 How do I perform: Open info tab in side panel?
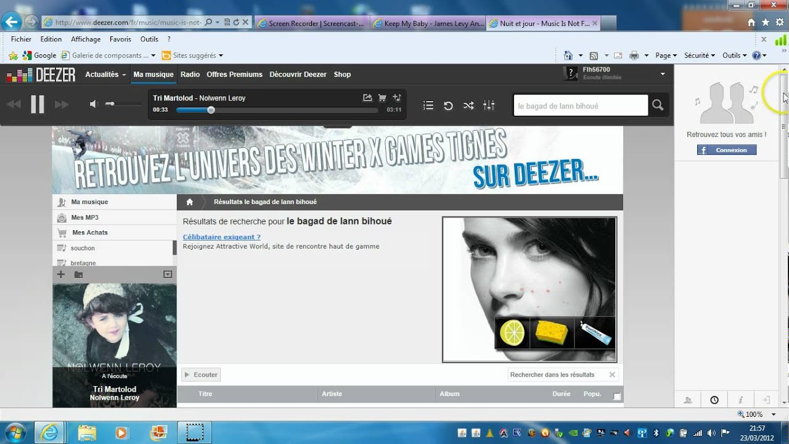pyautogui.click(x=740, y=400)
